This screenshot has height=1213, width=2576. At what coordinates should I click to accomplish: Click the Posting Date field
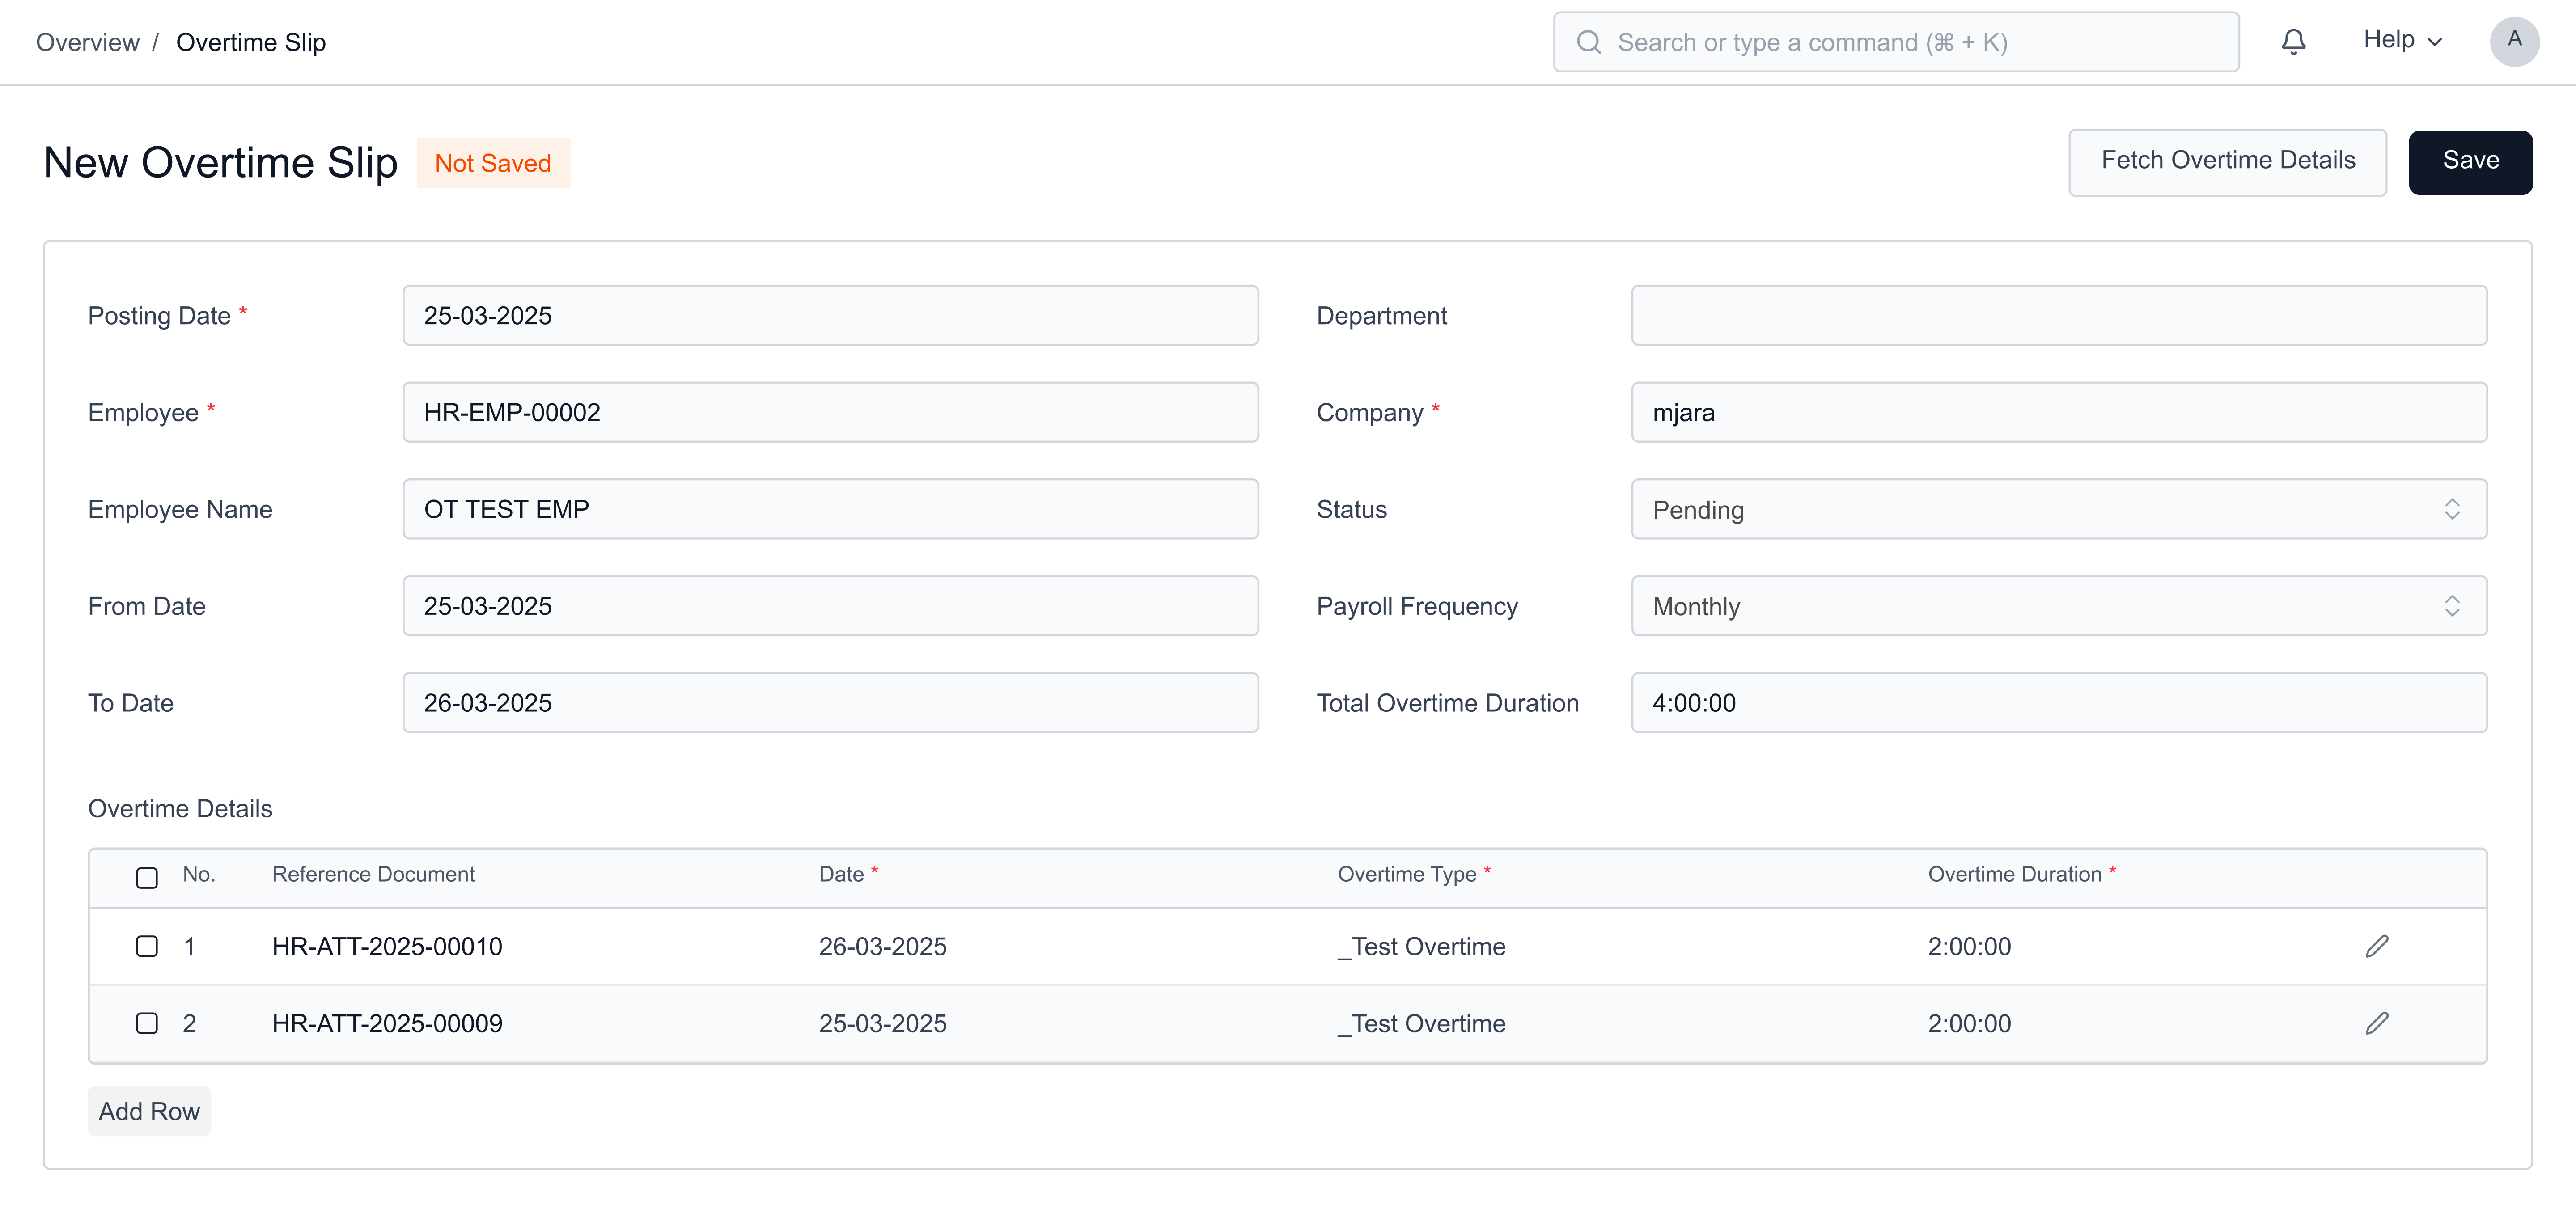(x=830, y=316)
